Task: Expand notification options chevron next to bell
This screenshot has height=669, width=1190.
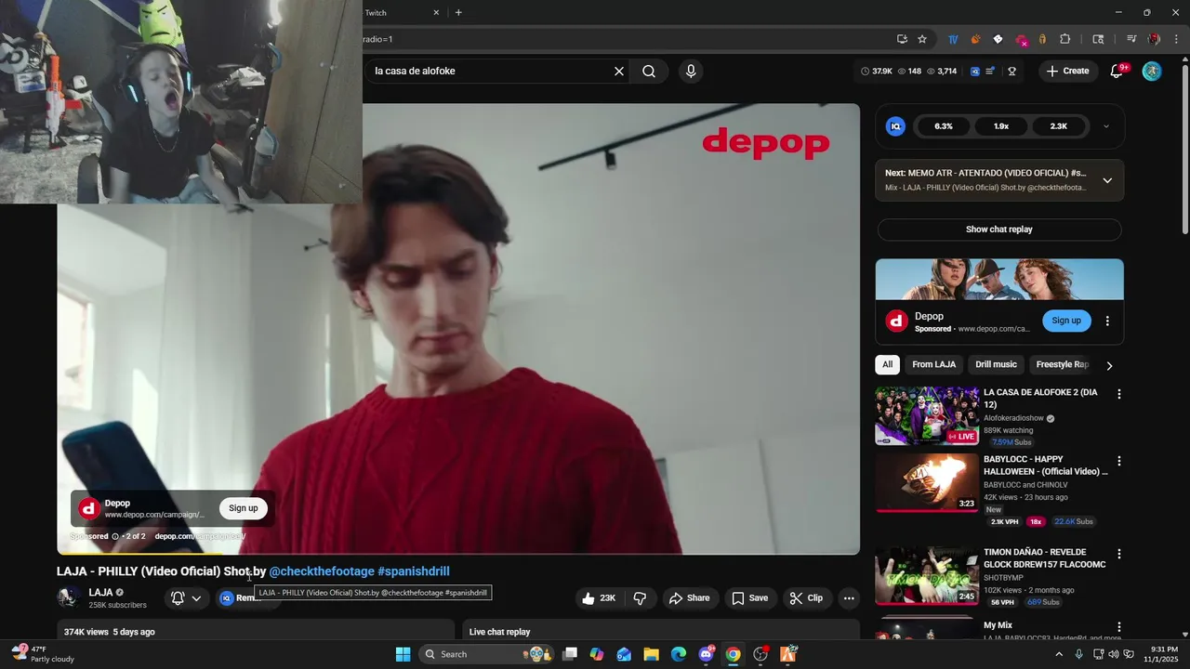Action: 196,598
